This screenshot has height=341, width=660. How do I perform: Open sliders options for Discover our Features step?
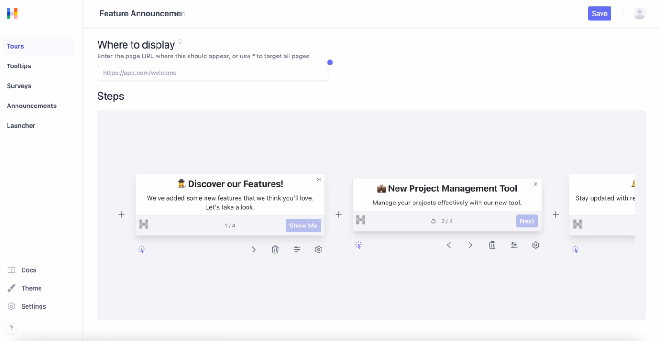point(297,250)
